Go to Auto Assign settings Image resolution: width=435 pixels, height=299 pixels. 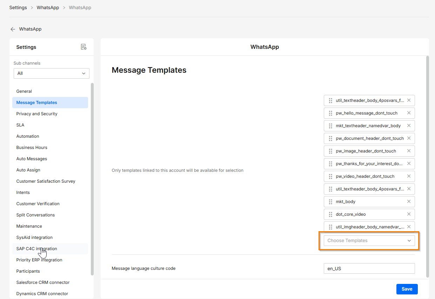tap(50, 170)
